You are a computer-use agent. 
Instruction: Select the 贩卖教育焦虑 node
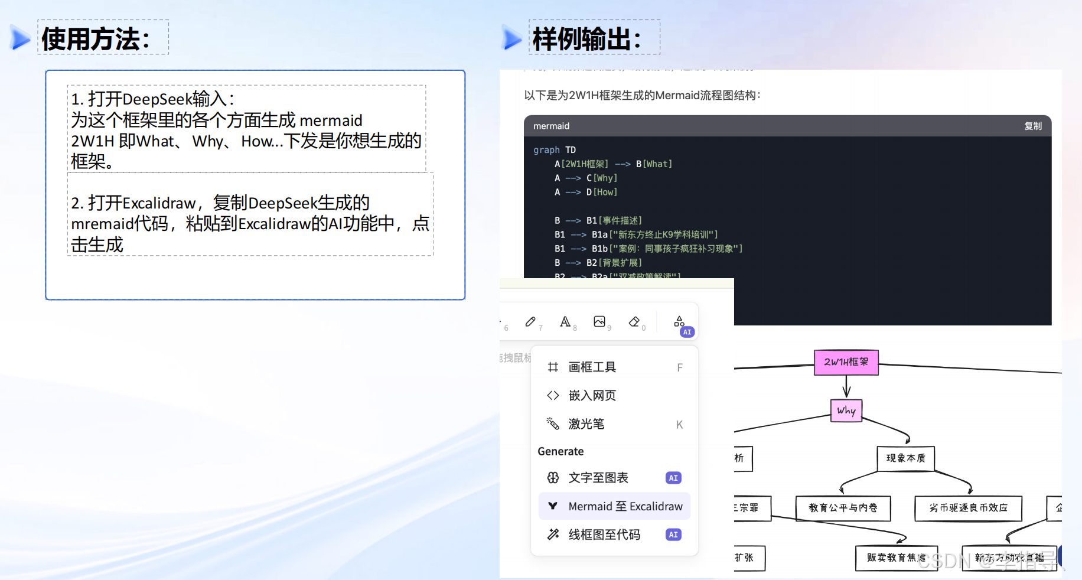(x=897, y=558)
